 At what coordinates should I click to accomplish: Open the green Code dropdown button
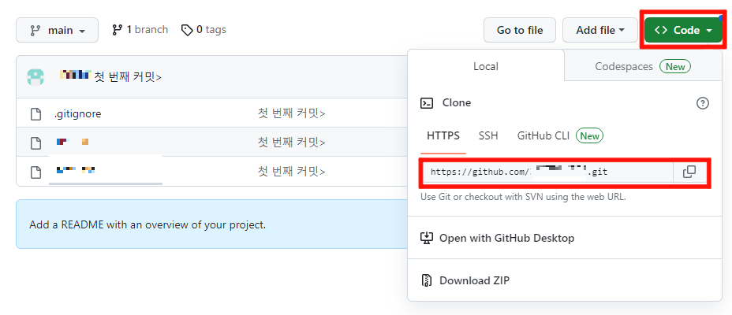683,30
